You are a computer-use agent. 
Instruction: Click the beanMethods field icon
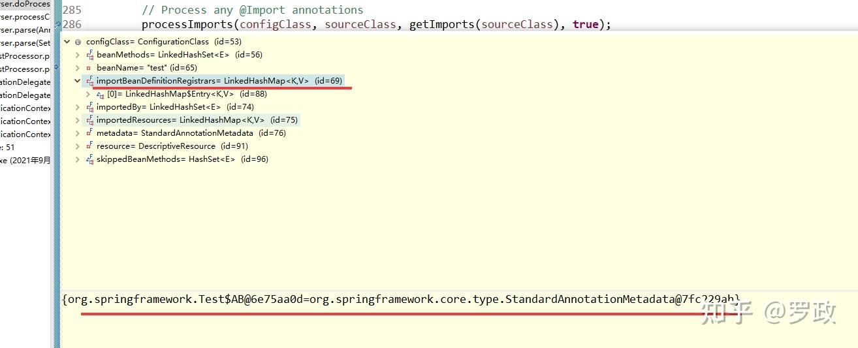tap(89, 55)
